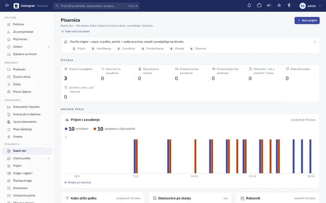Click the Žalbe sidebar icon

pos(9,84)
